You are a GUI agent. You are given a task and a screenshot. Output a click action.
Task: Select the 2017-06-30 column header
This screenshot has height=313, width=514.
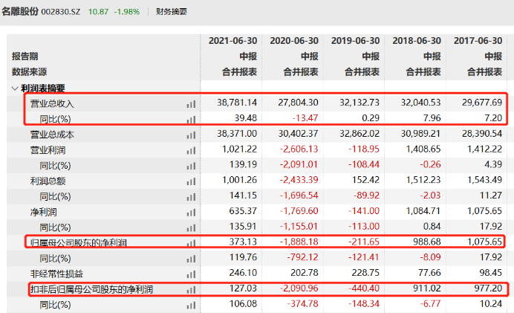pos(478,41)
